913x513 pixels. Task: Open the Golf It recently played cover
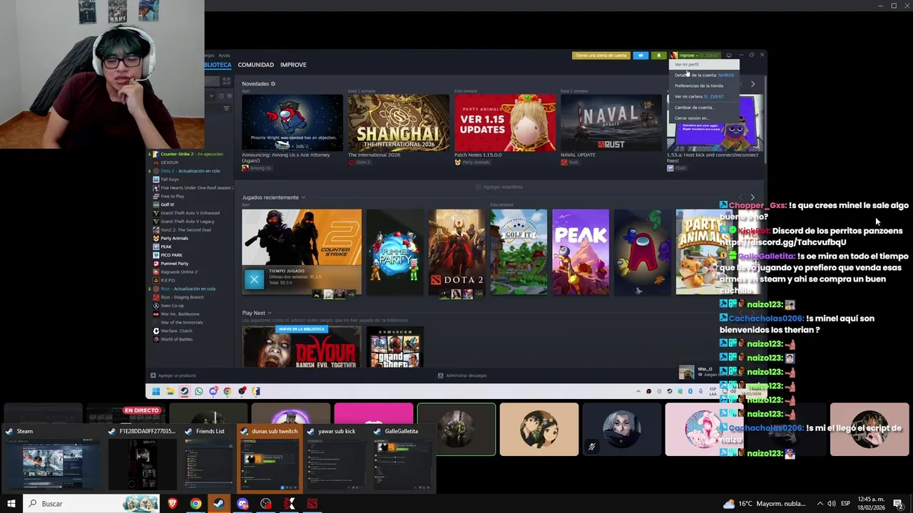coord(519,252)
